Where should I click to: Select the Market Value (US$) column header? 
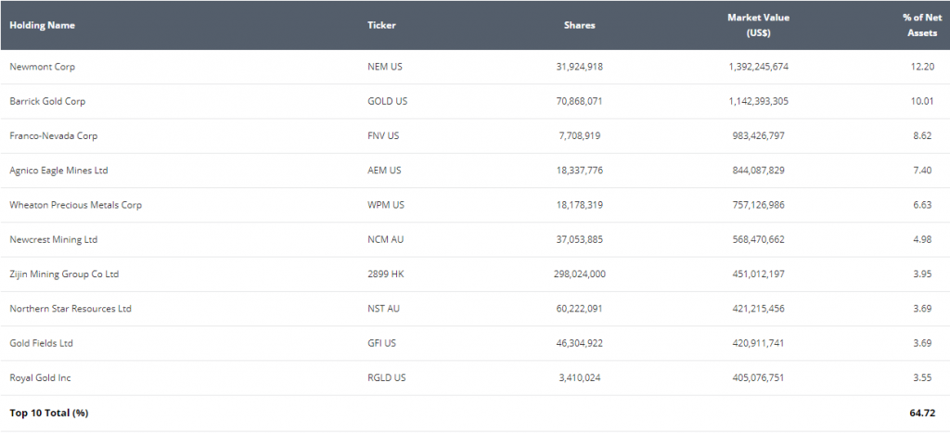click(758, 25)
